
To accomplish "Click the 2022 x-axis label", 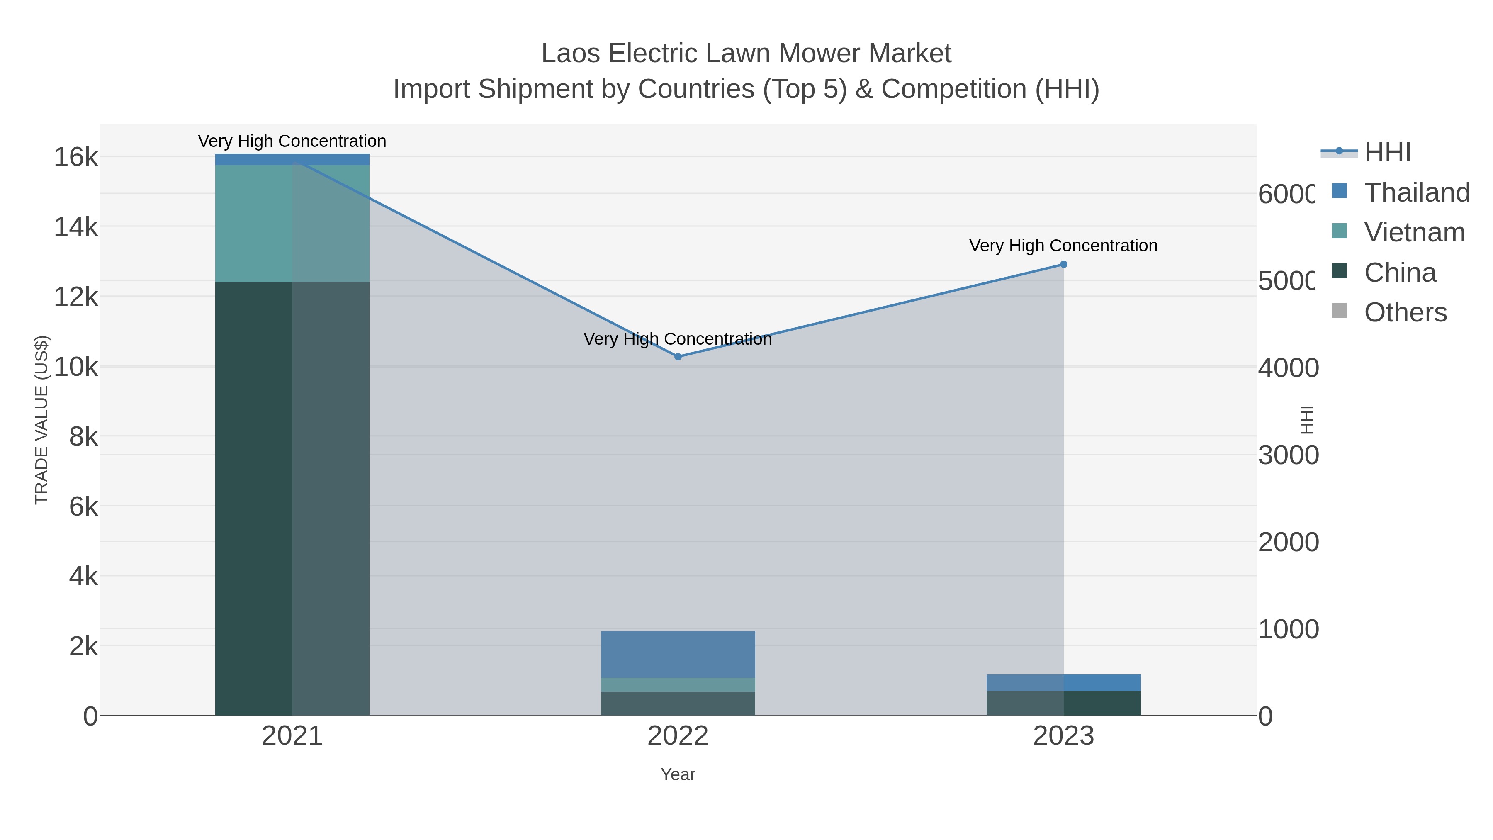I will coord(678,736).
